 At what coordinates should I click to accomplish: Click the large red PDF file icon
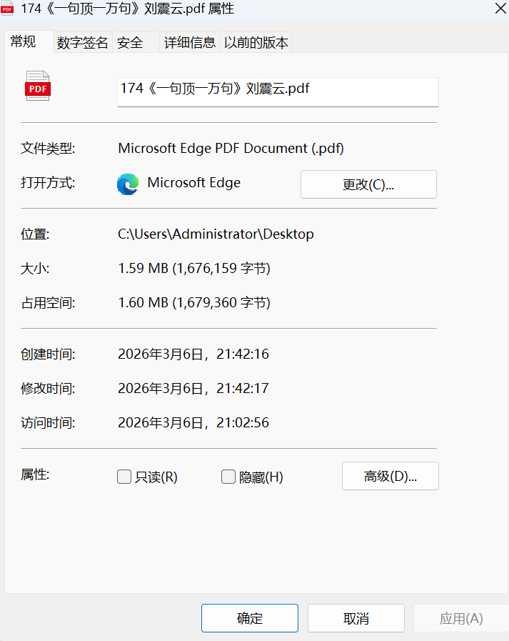[38, 86]
